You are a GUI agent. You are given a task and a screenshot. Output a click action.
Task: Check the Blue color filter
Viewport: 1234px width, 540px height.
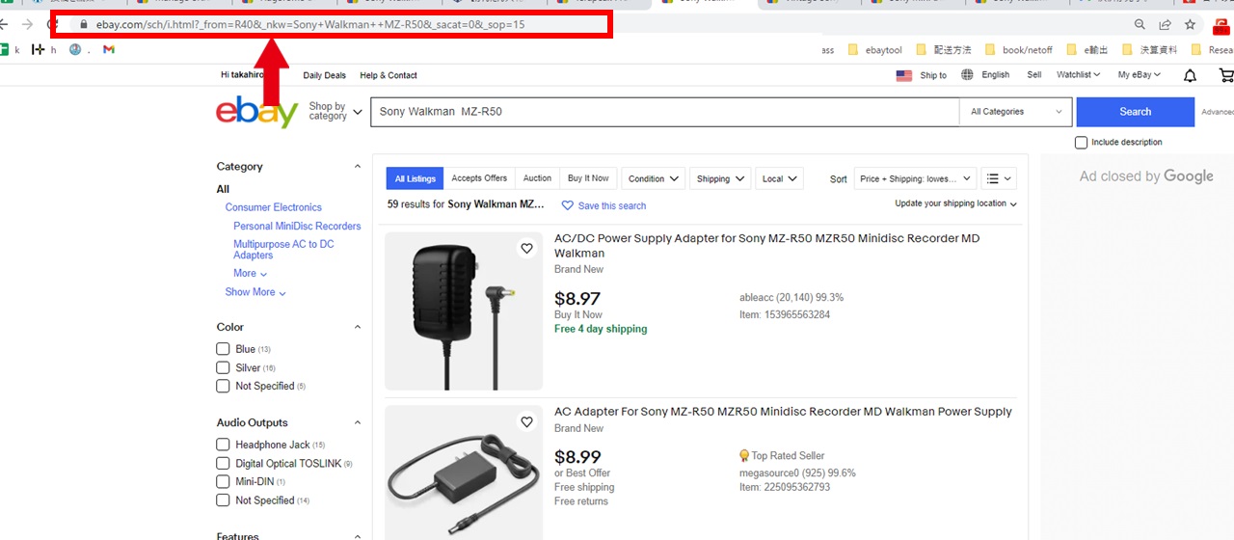[x=223, y=349]
